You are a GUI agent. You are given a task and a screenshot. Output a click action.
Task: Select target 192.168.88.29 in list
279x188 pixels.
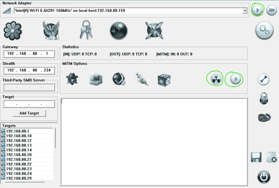[x=27, y=178]
